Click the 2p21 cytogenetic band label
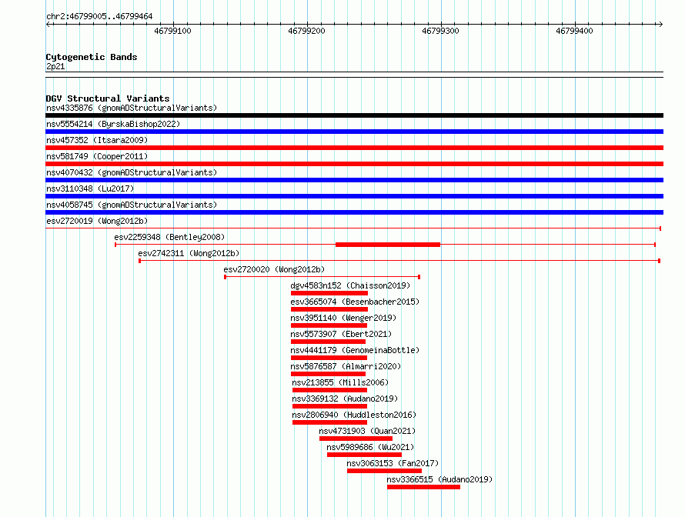Viewport: 685px width, 517px height. coord(55,66)
